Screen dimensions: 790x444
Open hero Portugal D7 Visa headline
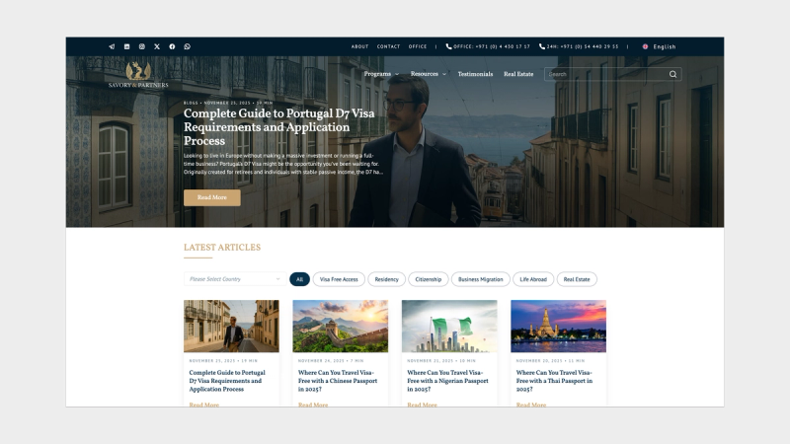point(279,127)
